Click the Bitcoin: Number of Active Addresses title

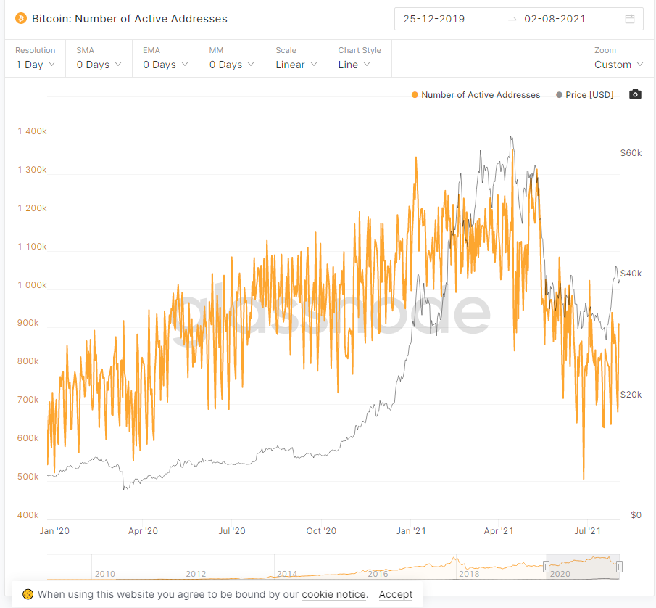tap(130, 18)
